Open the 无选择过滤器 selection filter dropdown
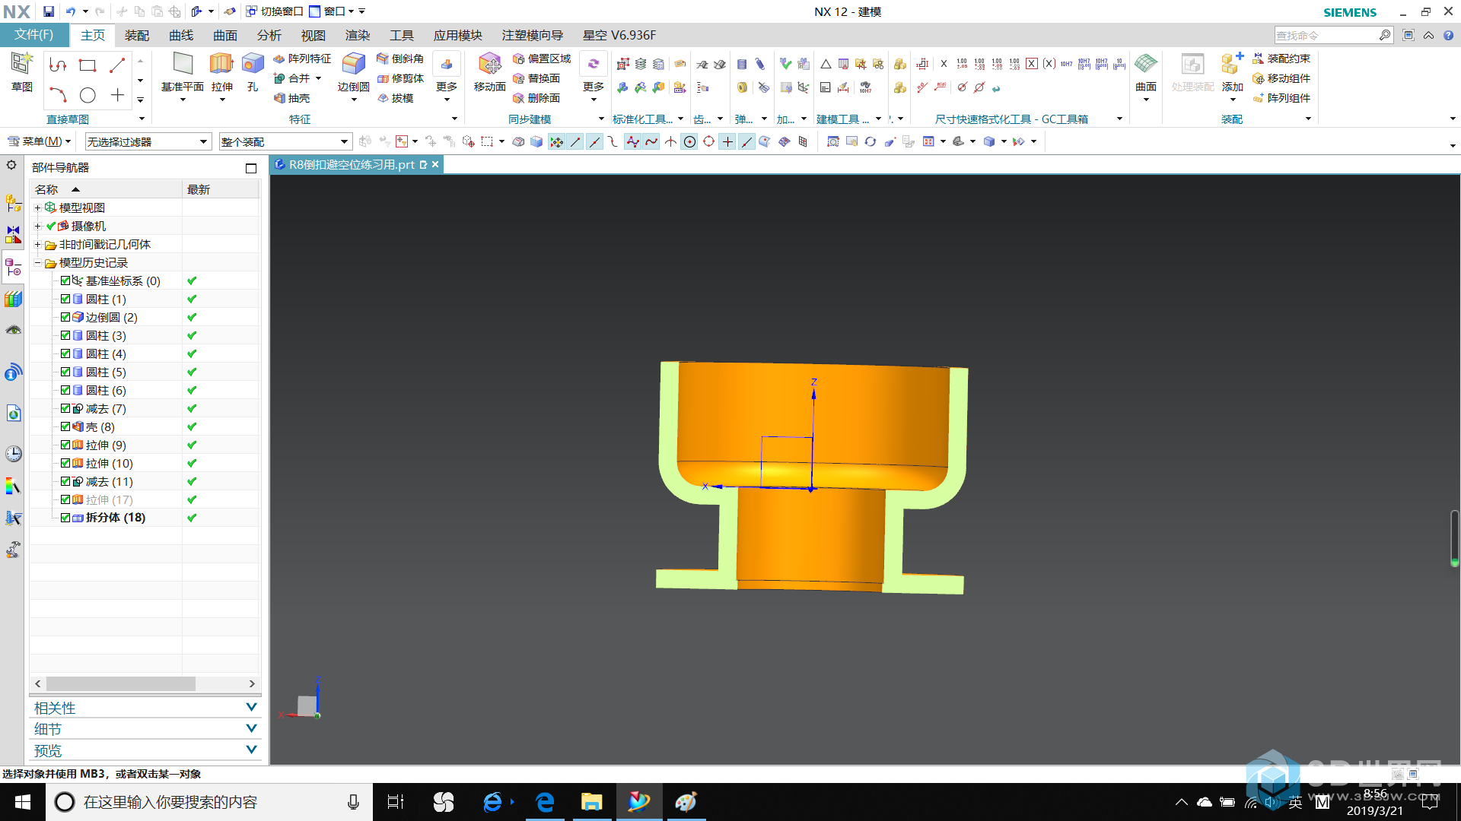Viewport: 1461px width, 821px height. (148, 141)
